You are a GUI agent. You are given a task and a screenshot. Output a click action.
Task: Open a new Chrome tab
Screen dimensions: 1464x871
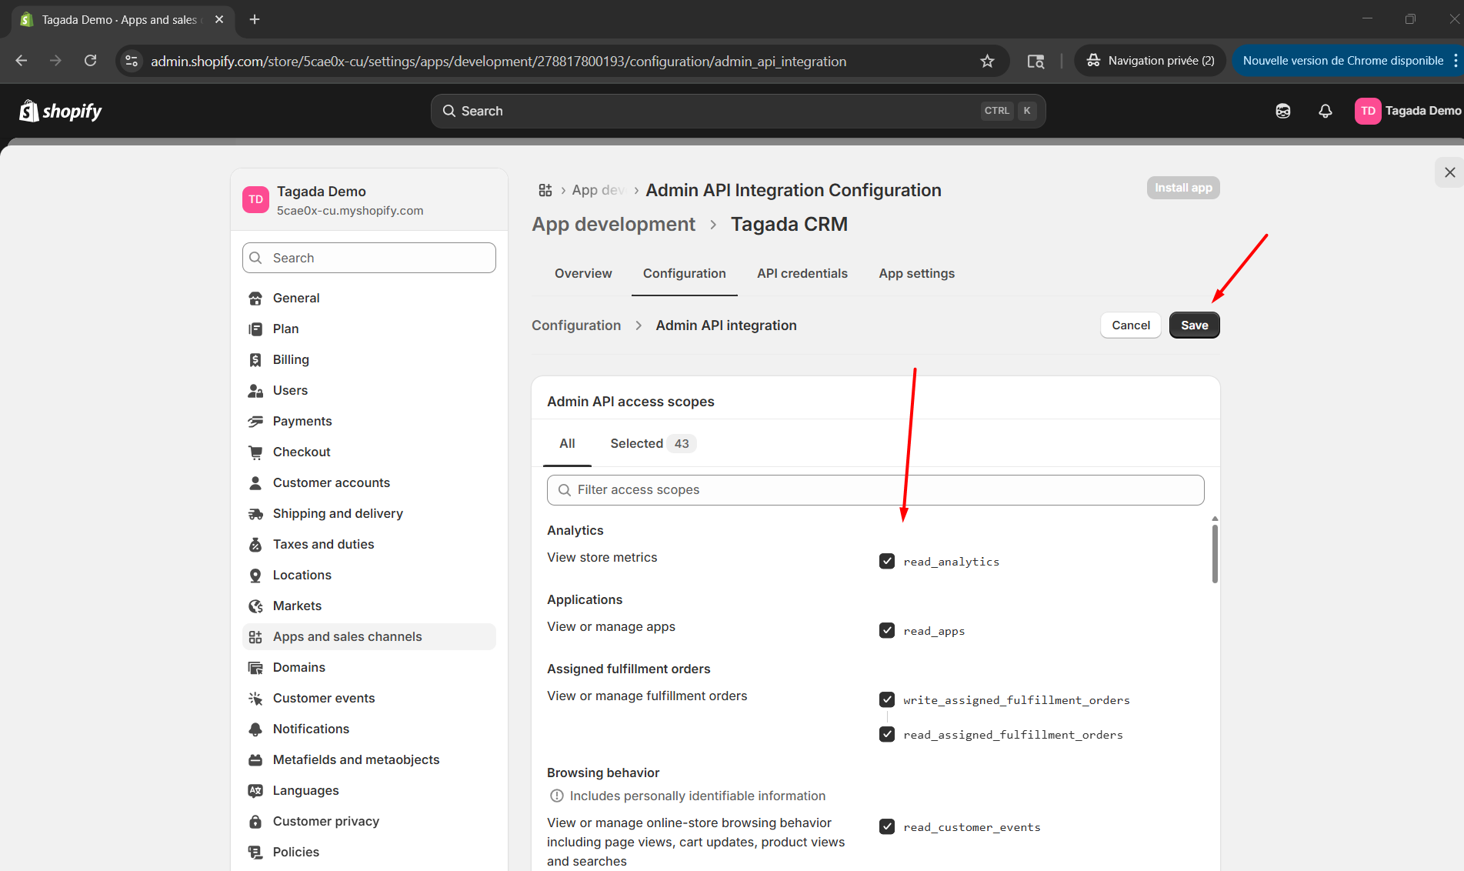tap(255, 19)
